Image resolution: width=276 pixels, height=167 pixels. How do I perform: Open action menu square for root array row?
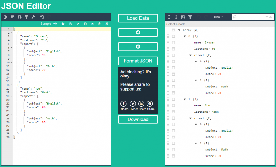coord(174,30)
